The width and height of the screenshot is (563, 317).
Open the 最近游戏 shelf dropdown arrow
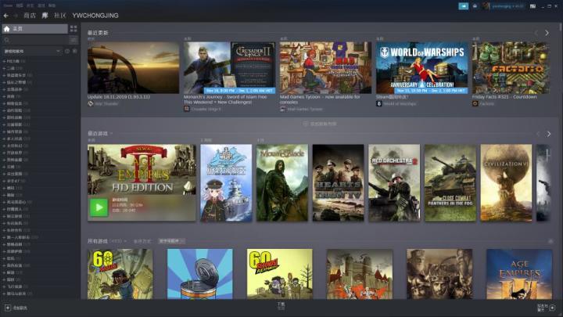(111, 134)
